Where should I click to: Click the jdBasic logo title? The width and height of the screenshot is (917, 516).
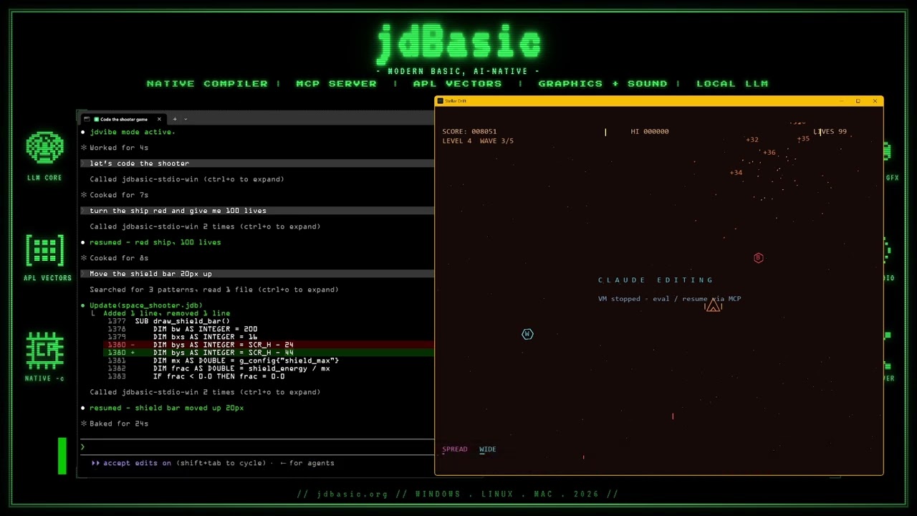pos(458,44)
